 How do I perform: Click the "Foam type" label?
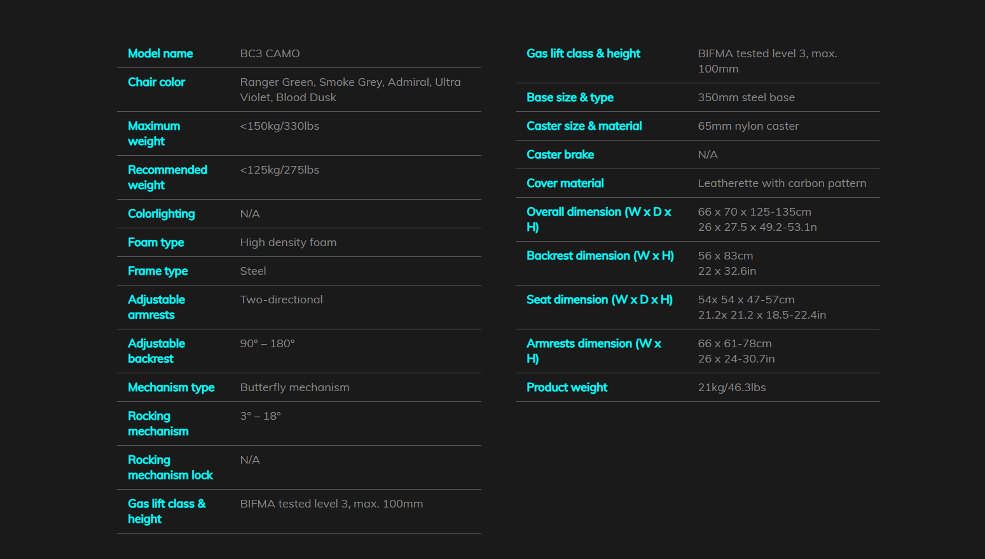(156, 242)
